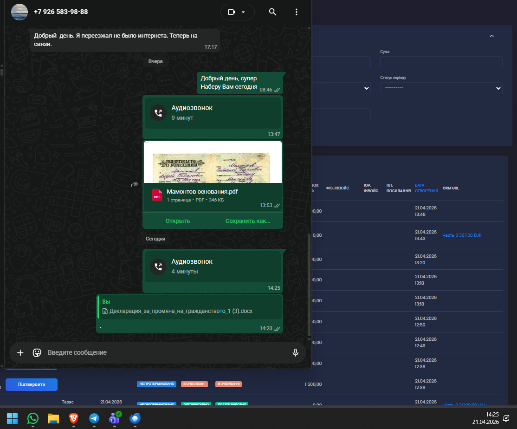517x429 pixels.
Task: Click the Введите сообщение input field
Action: tap(167, 352)
